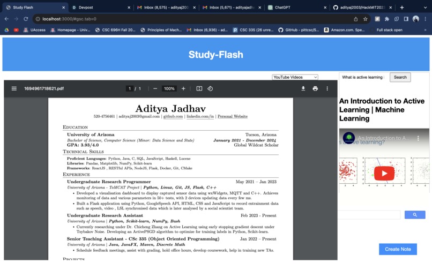Image resolution: width=432 pixels, height=270 pixels.
Task: Click the PDF filename 1694961718621.pdf
Action: 44,88
